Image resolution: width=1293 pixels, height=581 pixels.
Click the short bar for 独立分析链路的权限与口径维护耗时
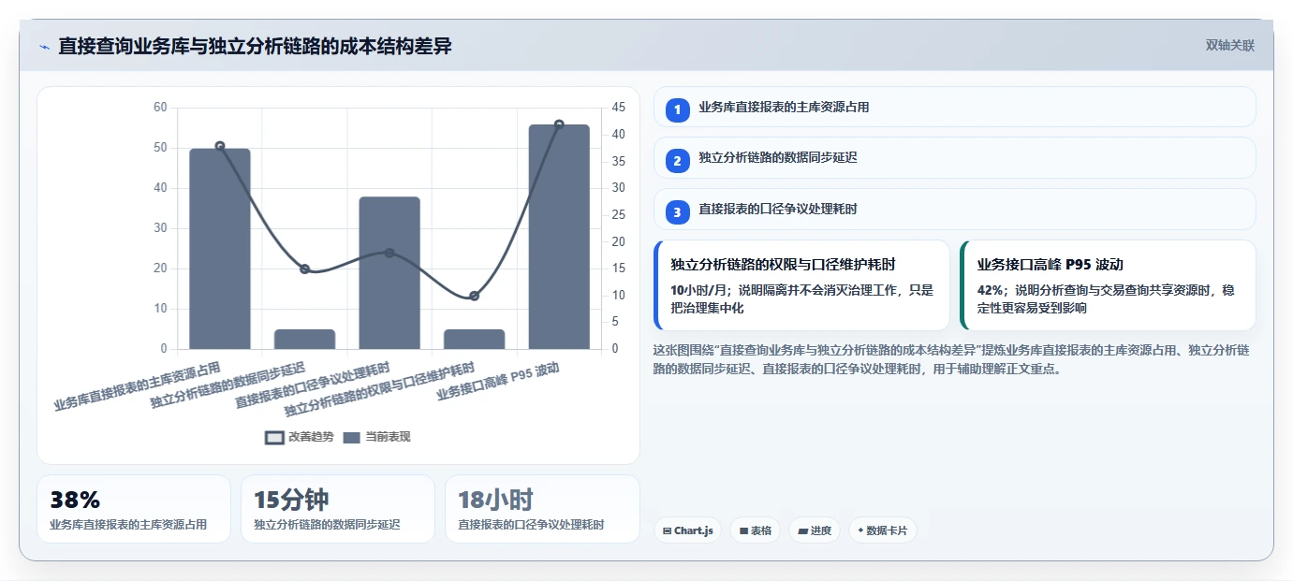click(475, 339)
